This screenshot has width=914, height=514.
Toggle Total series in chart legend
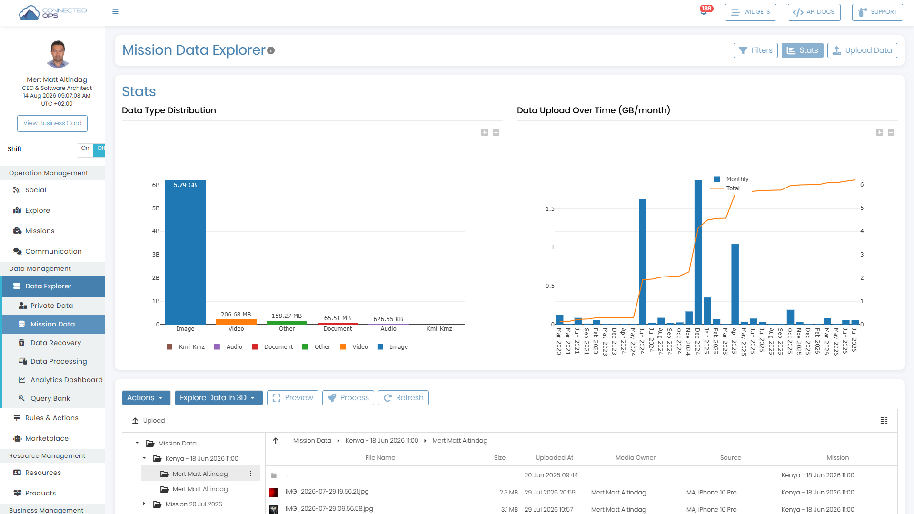(x=725, y=188)
